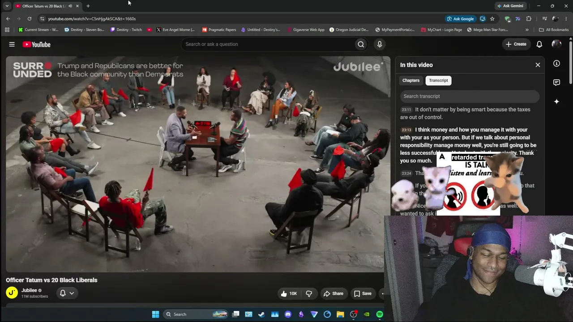This screenshot has height=322, width=573.
Task: Save the video to a playlist
Action: point(363,293)
